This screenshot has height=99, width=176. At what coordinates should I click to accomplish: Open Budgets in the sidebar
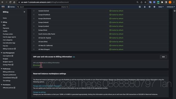[5, 59]
